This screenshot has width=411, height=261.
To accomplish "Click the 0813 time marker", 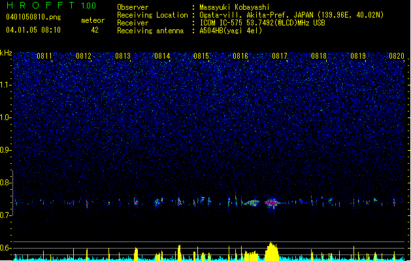I will point(123,56).
